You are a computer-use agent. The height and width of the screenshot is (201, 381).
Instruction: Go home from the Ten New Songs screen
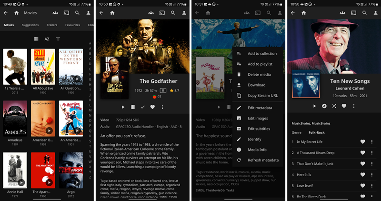pyautogui.click(x=303, y=13)
